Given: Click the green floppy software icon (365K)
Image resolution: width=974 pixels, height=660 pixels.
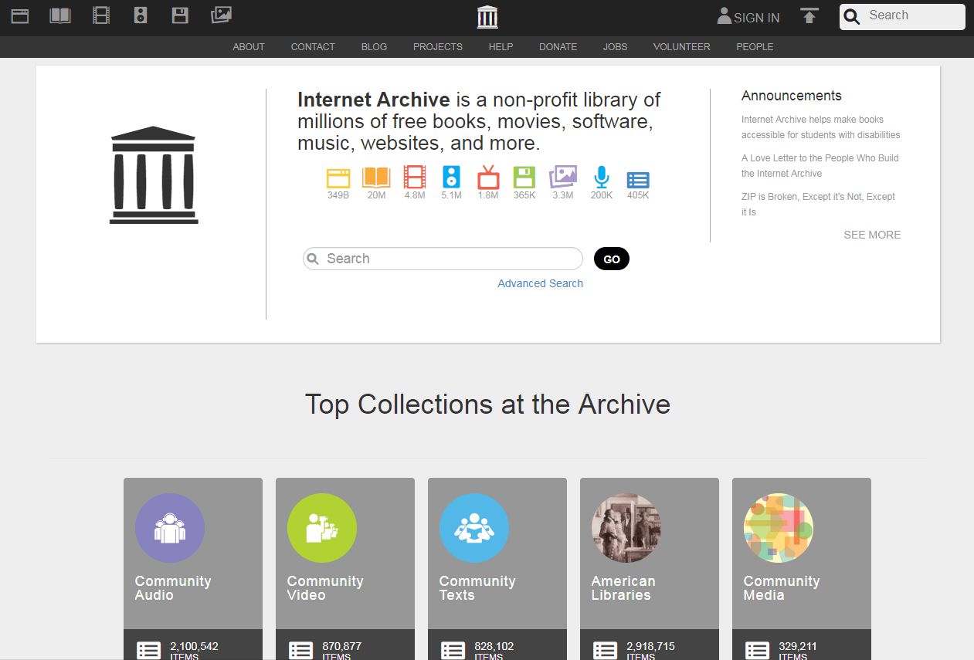Looking at the screenshot, I should point(524,178).
